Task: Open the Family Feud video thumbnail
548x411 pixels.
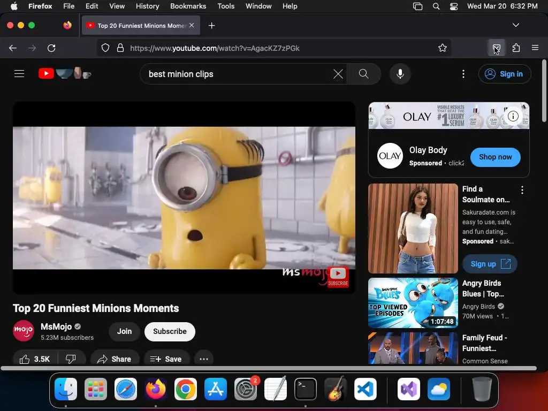Action: 413,348
